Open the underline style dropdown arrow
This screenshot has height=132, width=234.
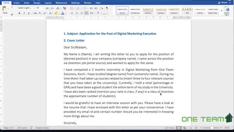click(x=32, y=13)
